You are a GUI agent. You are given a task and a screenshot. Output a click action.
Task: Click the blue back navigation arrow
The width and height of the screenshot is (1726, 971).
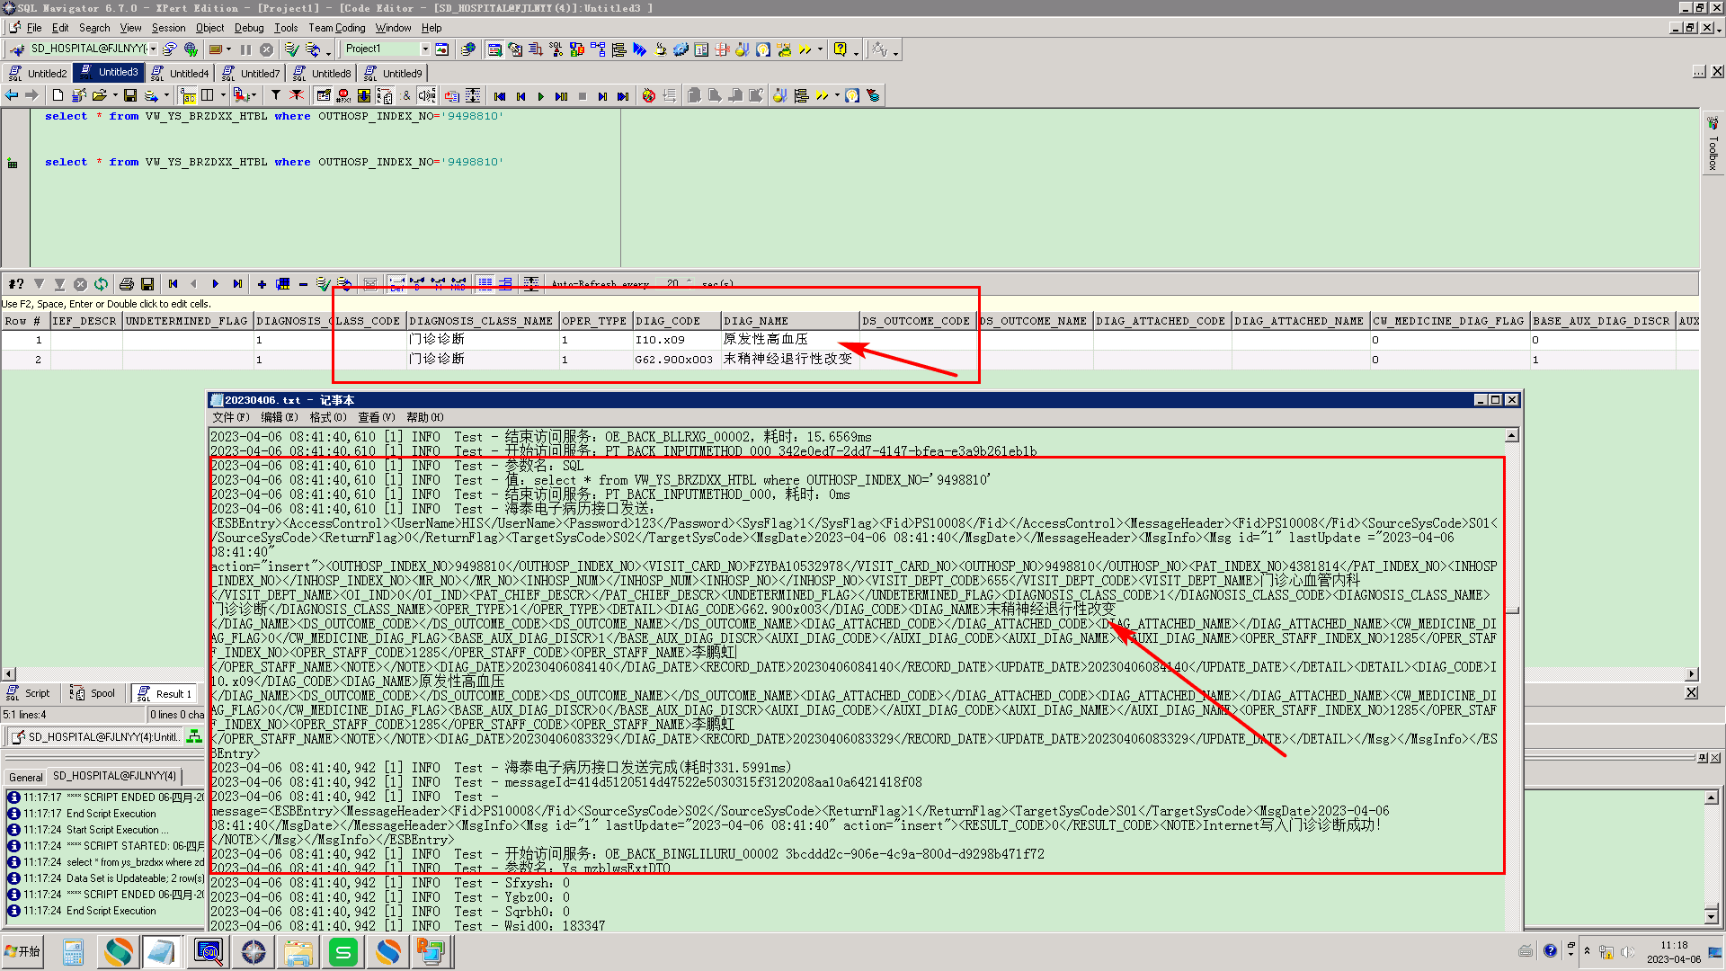(x=12, y=95)
